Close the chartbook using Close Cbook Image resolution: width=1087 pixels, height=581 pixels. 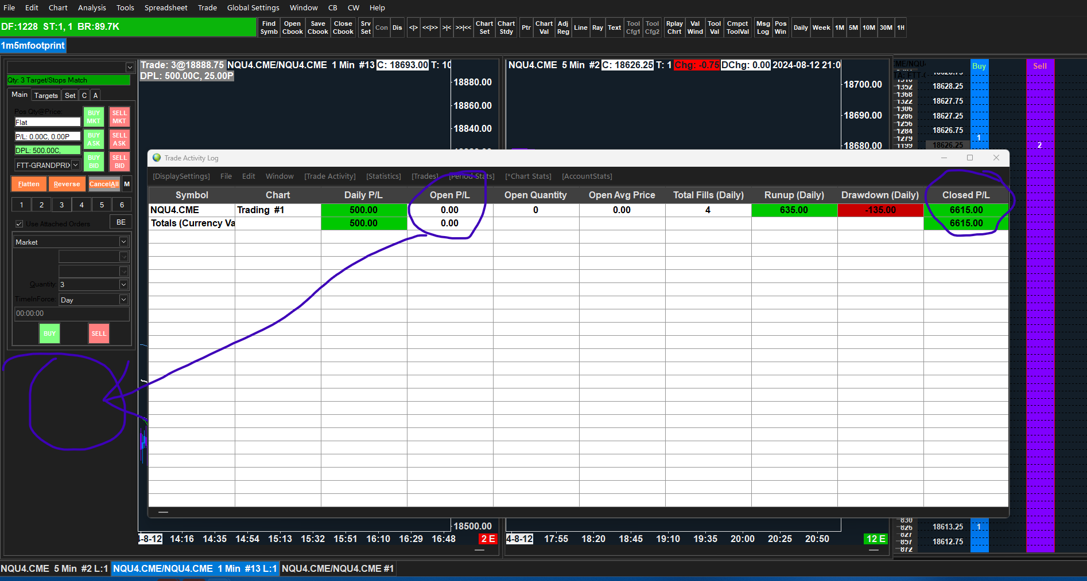pyautogui.click(x=343, y=28)
